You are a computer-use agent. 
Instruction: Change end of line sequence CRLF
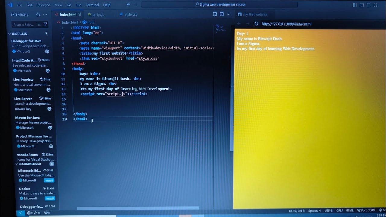tap(340, 211)
